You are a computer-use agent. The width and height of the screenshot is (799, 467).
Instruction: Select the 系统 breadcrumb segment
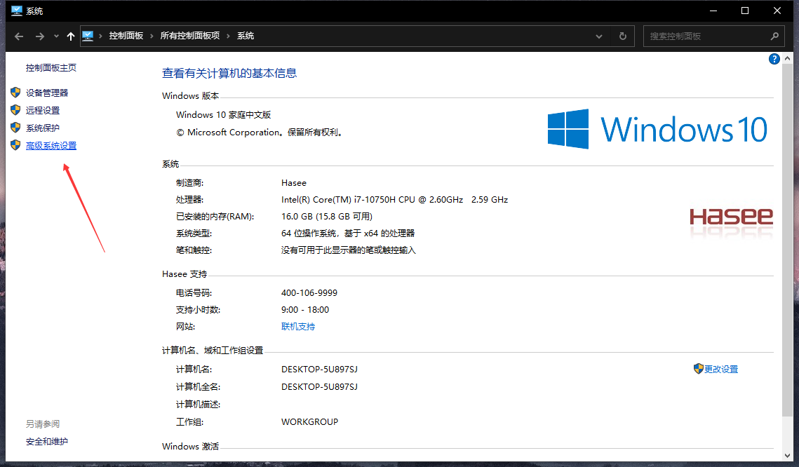pyautogui.click(x=246, y=36)
